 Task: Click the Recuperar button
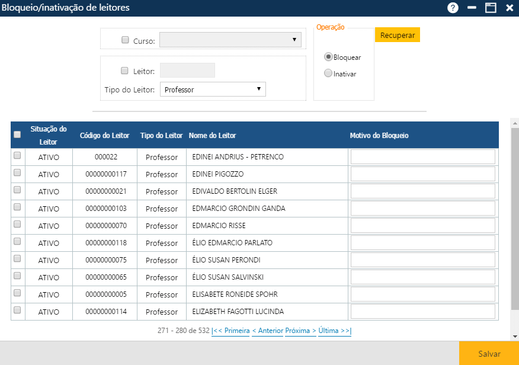click(397, 34)
